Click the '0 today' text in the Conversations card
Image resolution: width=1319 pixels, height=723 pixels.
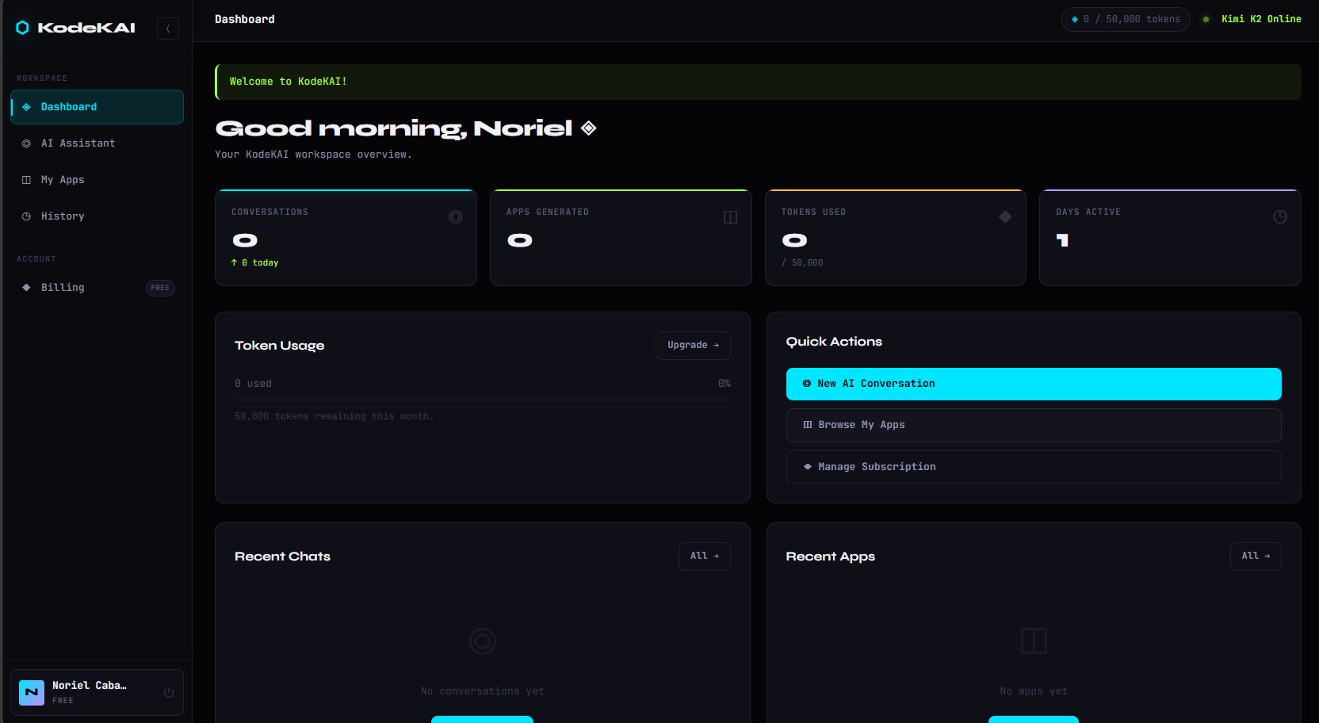[254, 262]
